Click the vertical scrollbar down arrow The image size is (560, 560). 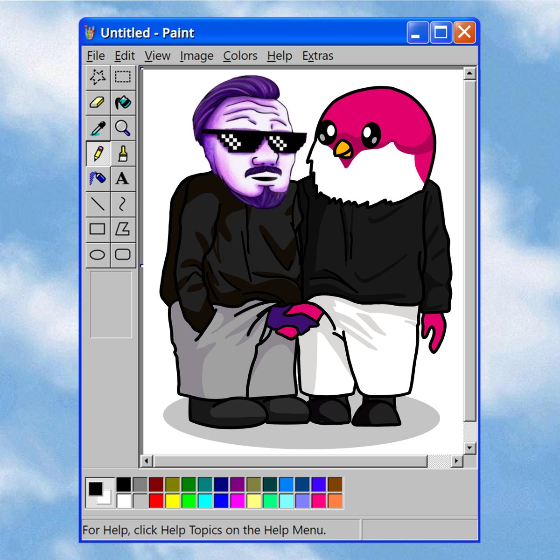tap(469, 448)
